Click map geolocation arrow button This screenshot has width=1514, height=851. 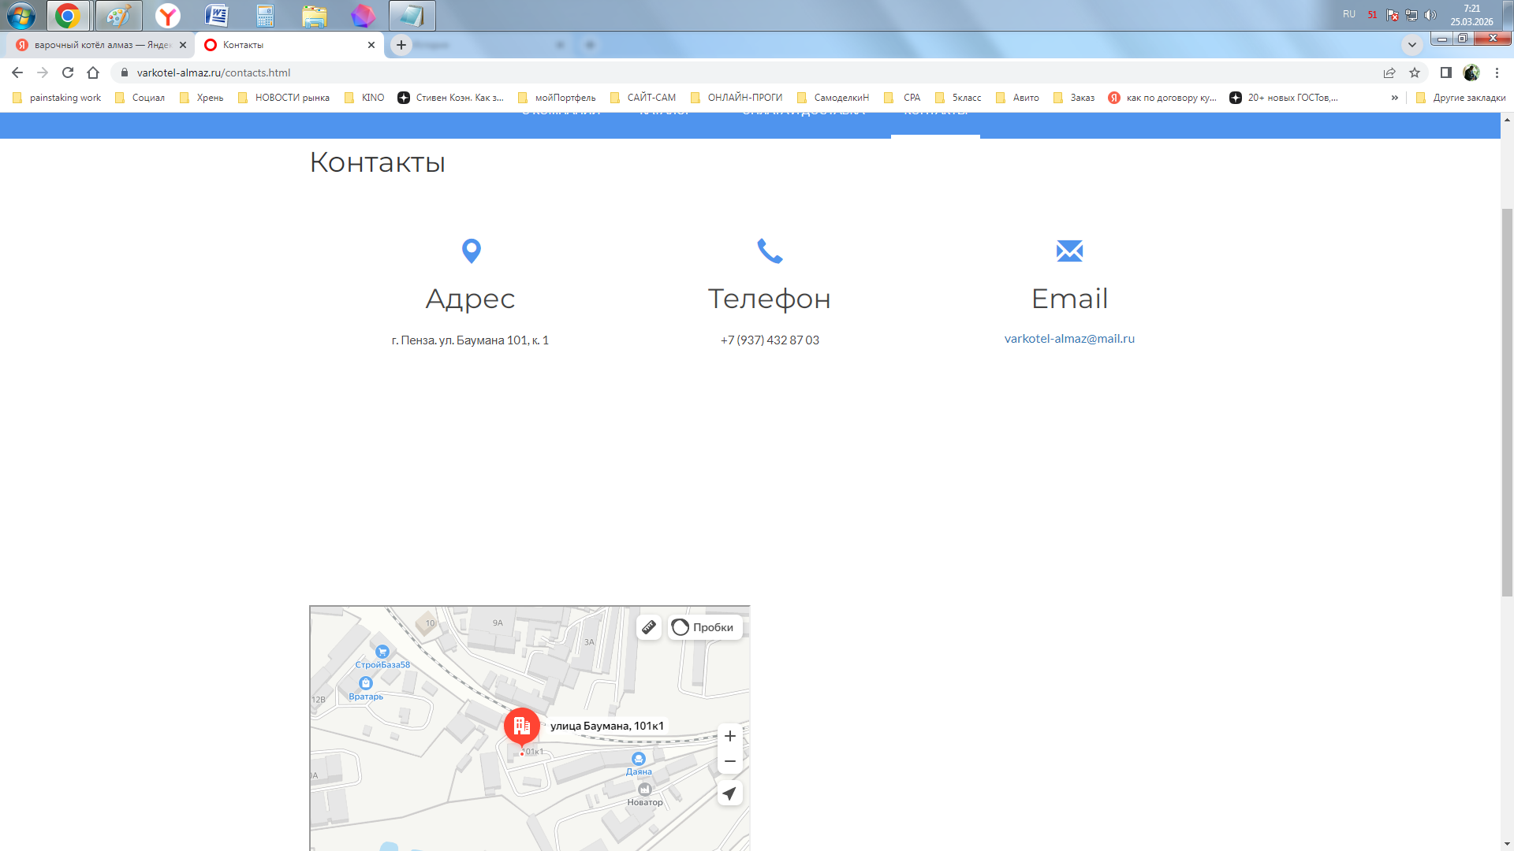point(729,793)
